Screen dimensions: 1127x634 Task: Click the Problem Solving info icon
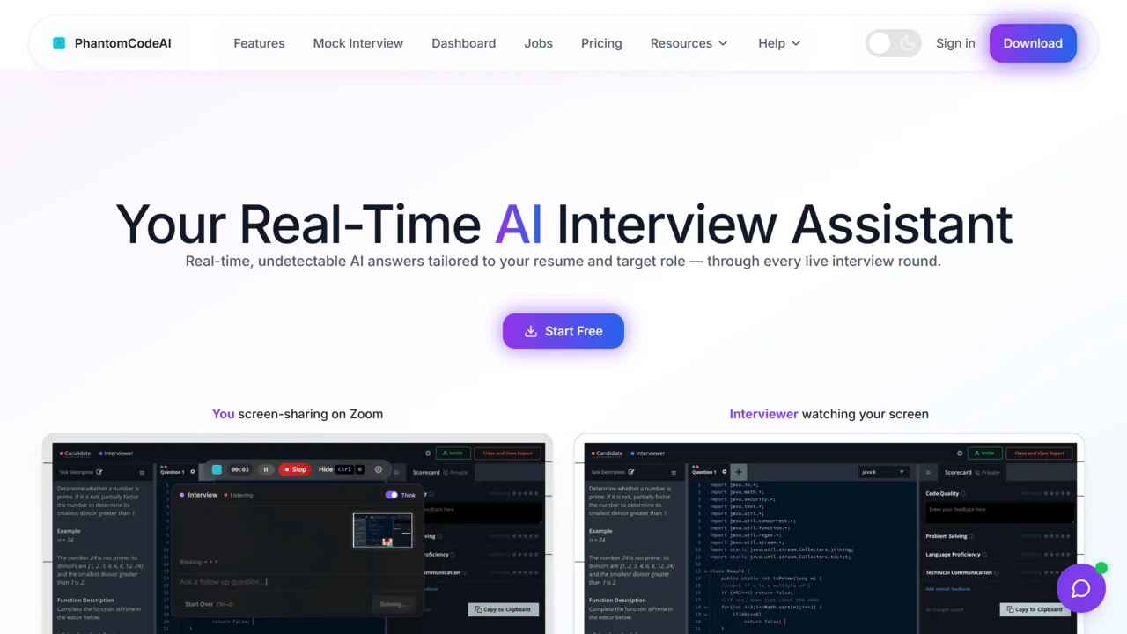971,536
